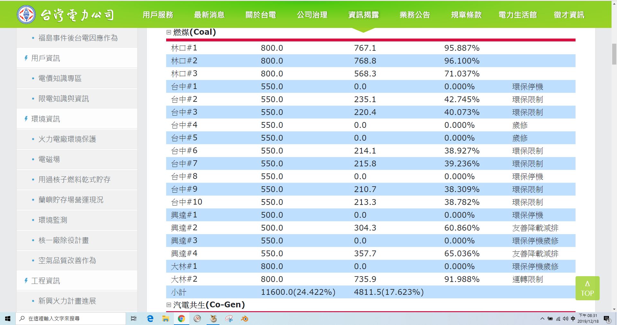Click the 台中#10 row name
Viewport: 617px width, 325px height.
click(x=187, y=202)
